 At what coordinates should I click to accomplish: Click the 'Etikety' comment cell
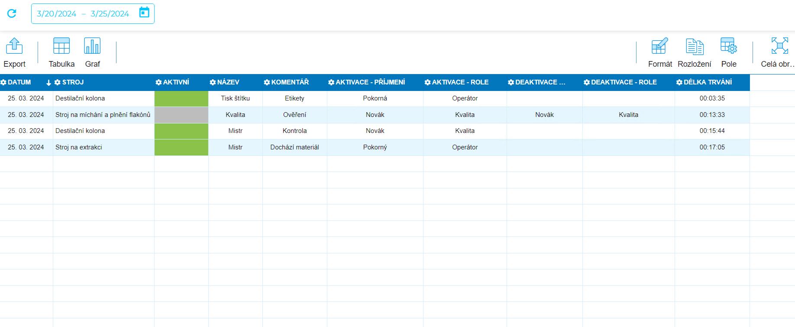294,98
